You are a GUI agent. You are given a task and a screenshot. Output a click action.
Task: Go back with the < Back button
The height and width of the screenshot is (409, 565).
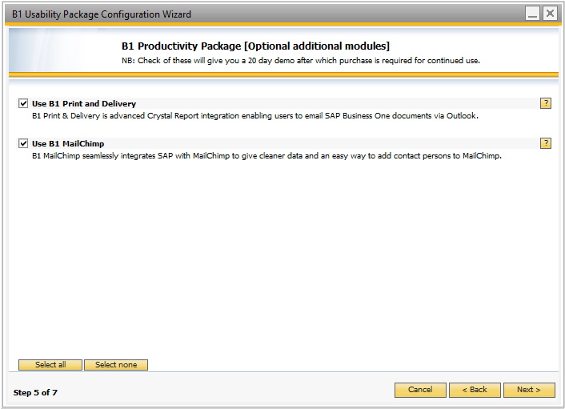[475, 390]
